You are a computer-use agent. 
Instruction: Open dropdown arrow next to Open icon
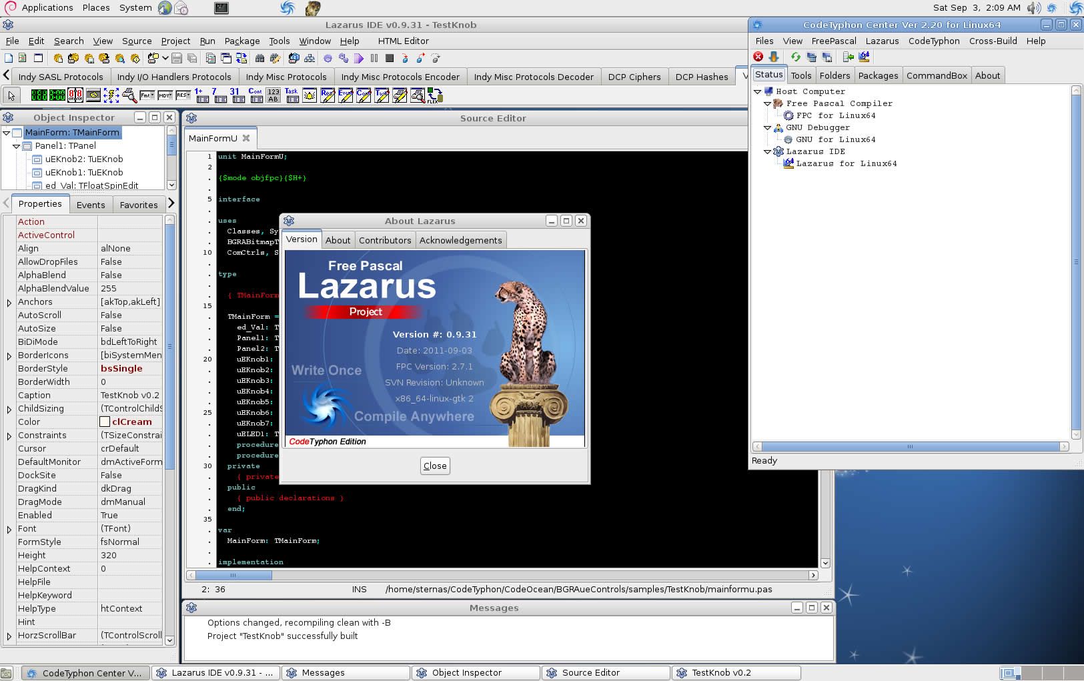[165, 58]
